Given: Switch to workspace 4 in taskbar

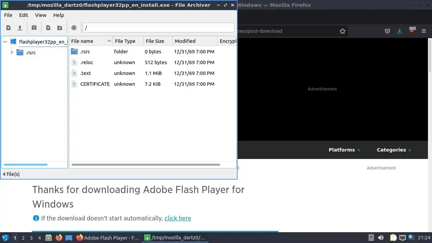Looking at the screenshot, I should 39,238.
